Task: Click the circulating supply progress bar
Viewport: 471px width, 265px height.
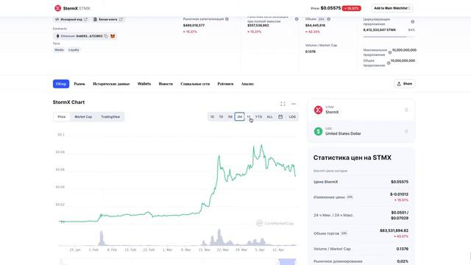Action: 389,37
